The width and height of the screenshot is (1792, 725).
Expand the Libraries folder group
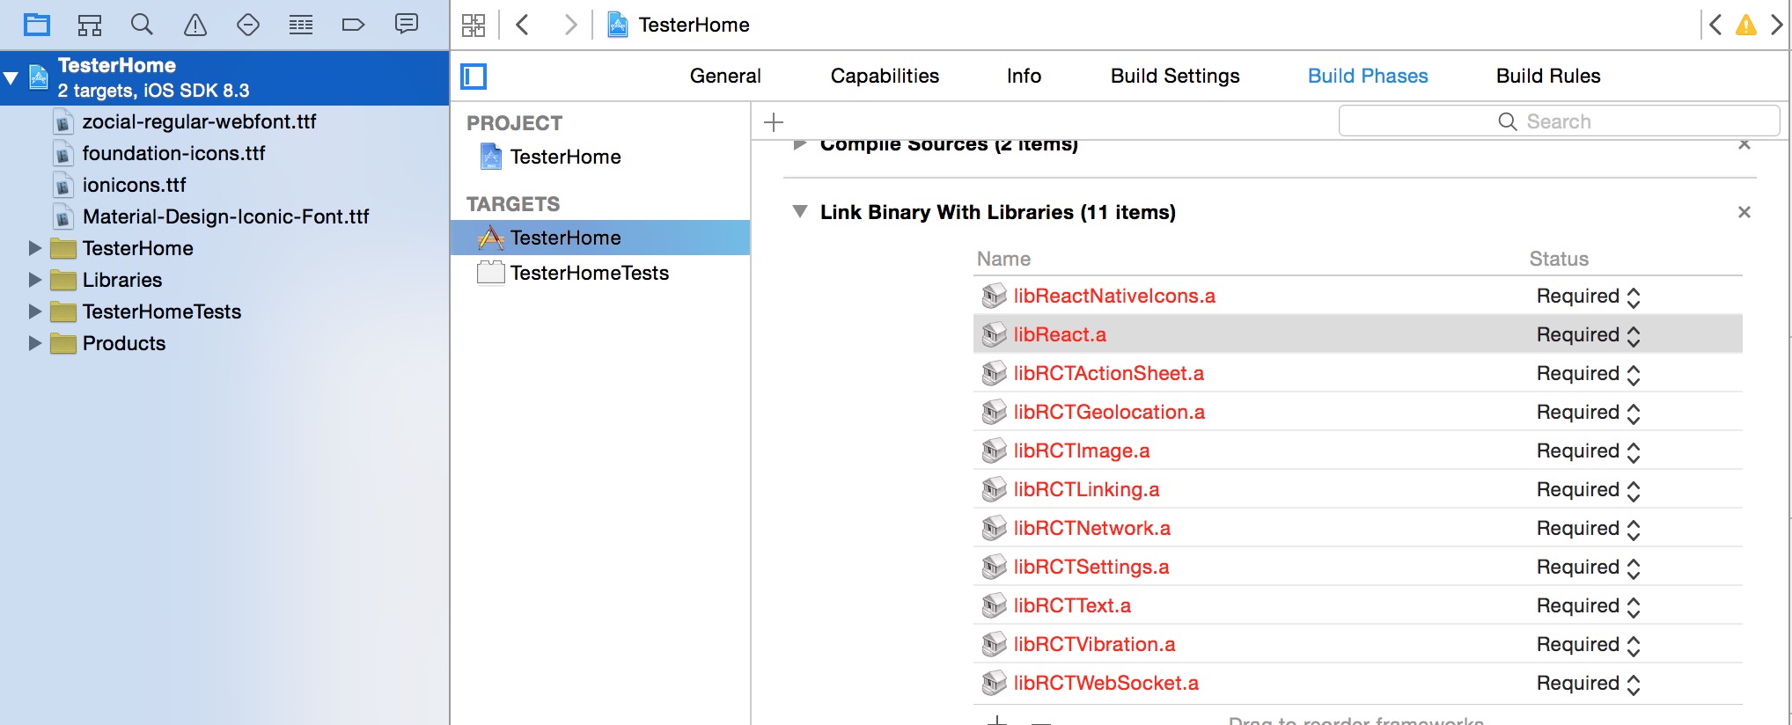point(35,280)
